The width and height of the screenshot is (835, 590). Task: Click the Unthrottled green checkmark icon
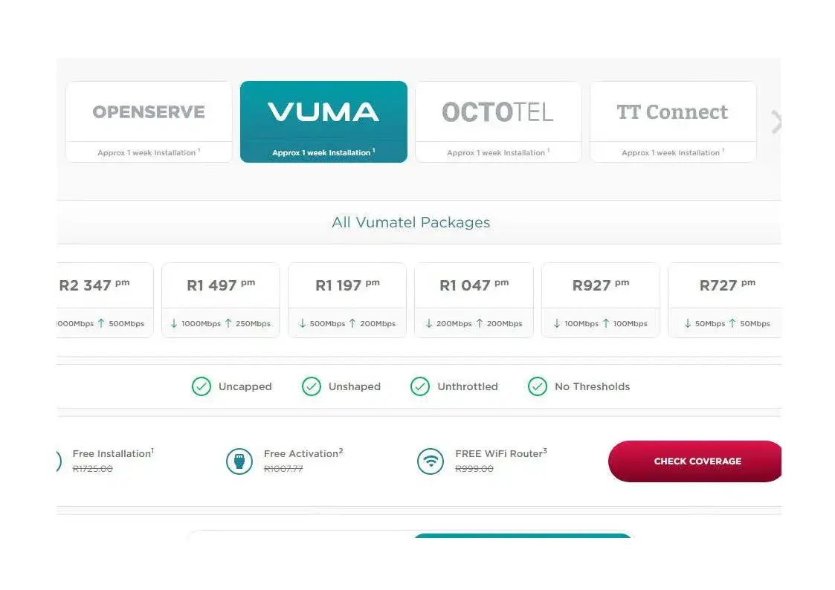(x=420, y=386)
